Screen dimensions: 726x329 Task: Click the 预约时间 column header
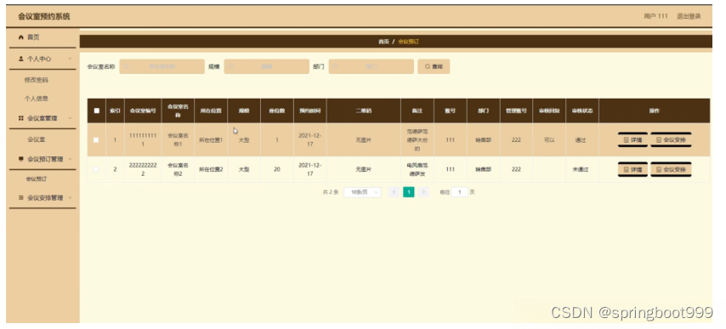coord(310,111)
